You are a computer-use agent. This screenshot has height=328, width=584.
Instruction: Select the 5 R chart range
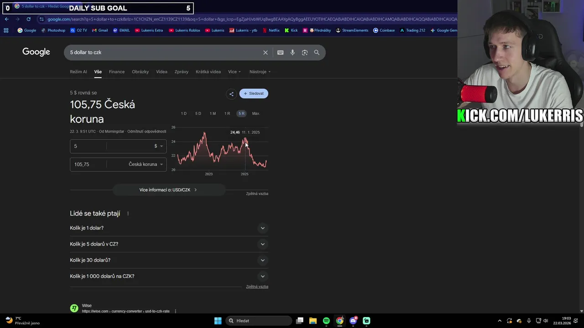pos(241,113)
